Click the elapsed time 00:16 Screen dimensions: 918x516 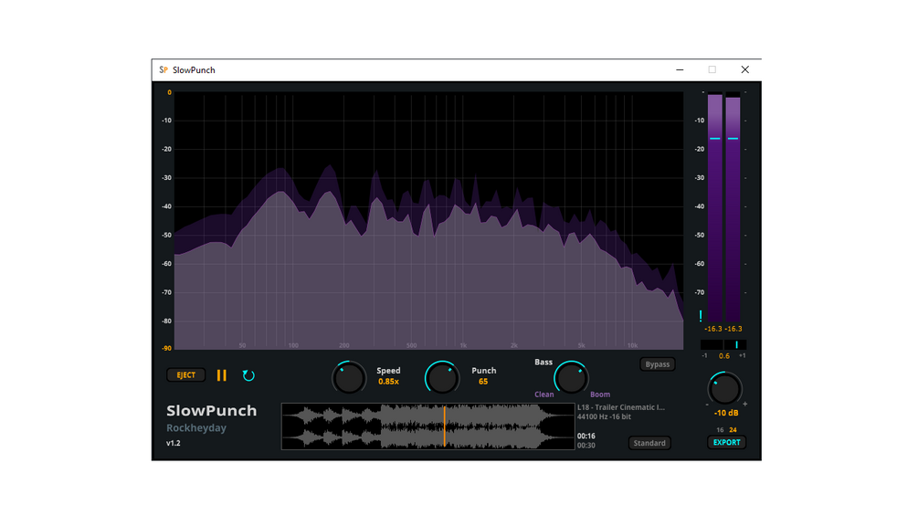pos(586,436)
